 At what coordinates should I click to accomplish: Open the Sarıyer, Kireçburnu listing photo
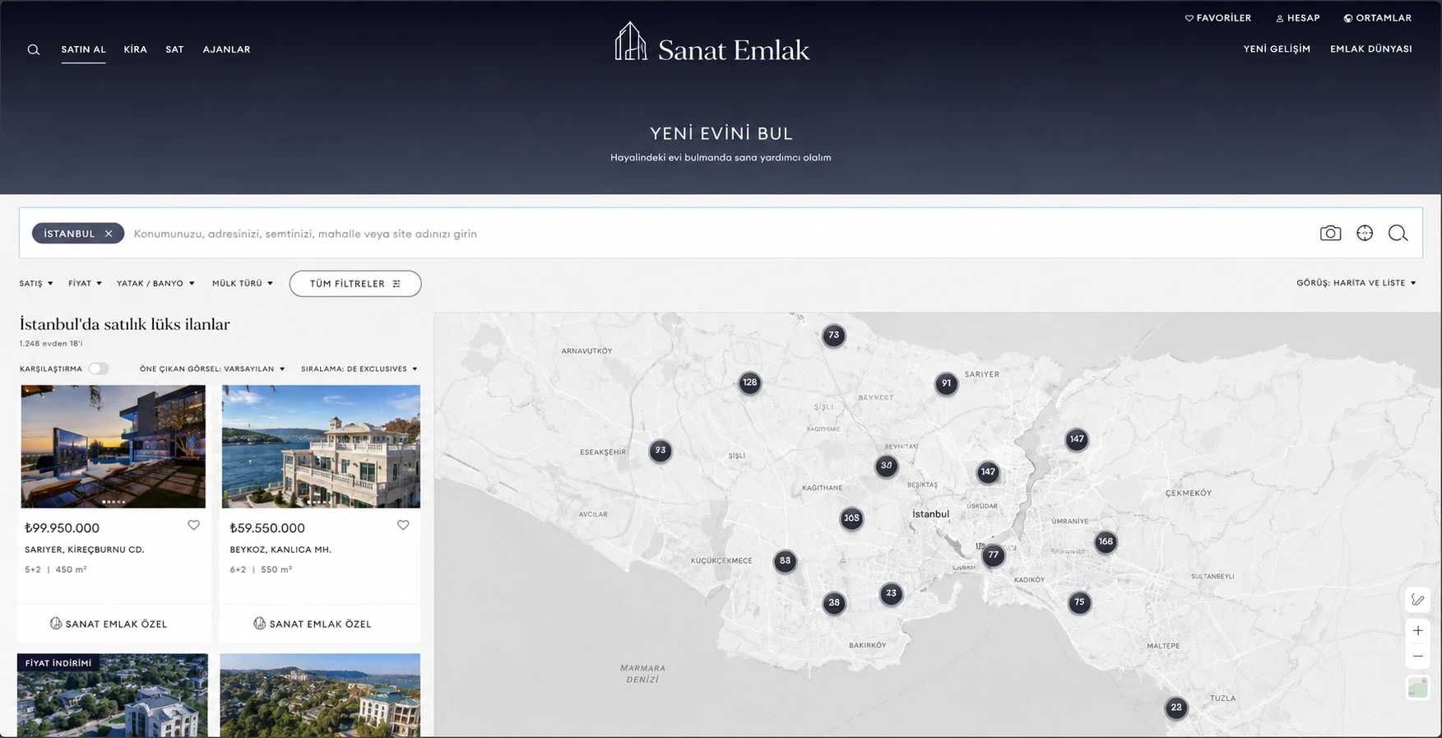[114, 447]
